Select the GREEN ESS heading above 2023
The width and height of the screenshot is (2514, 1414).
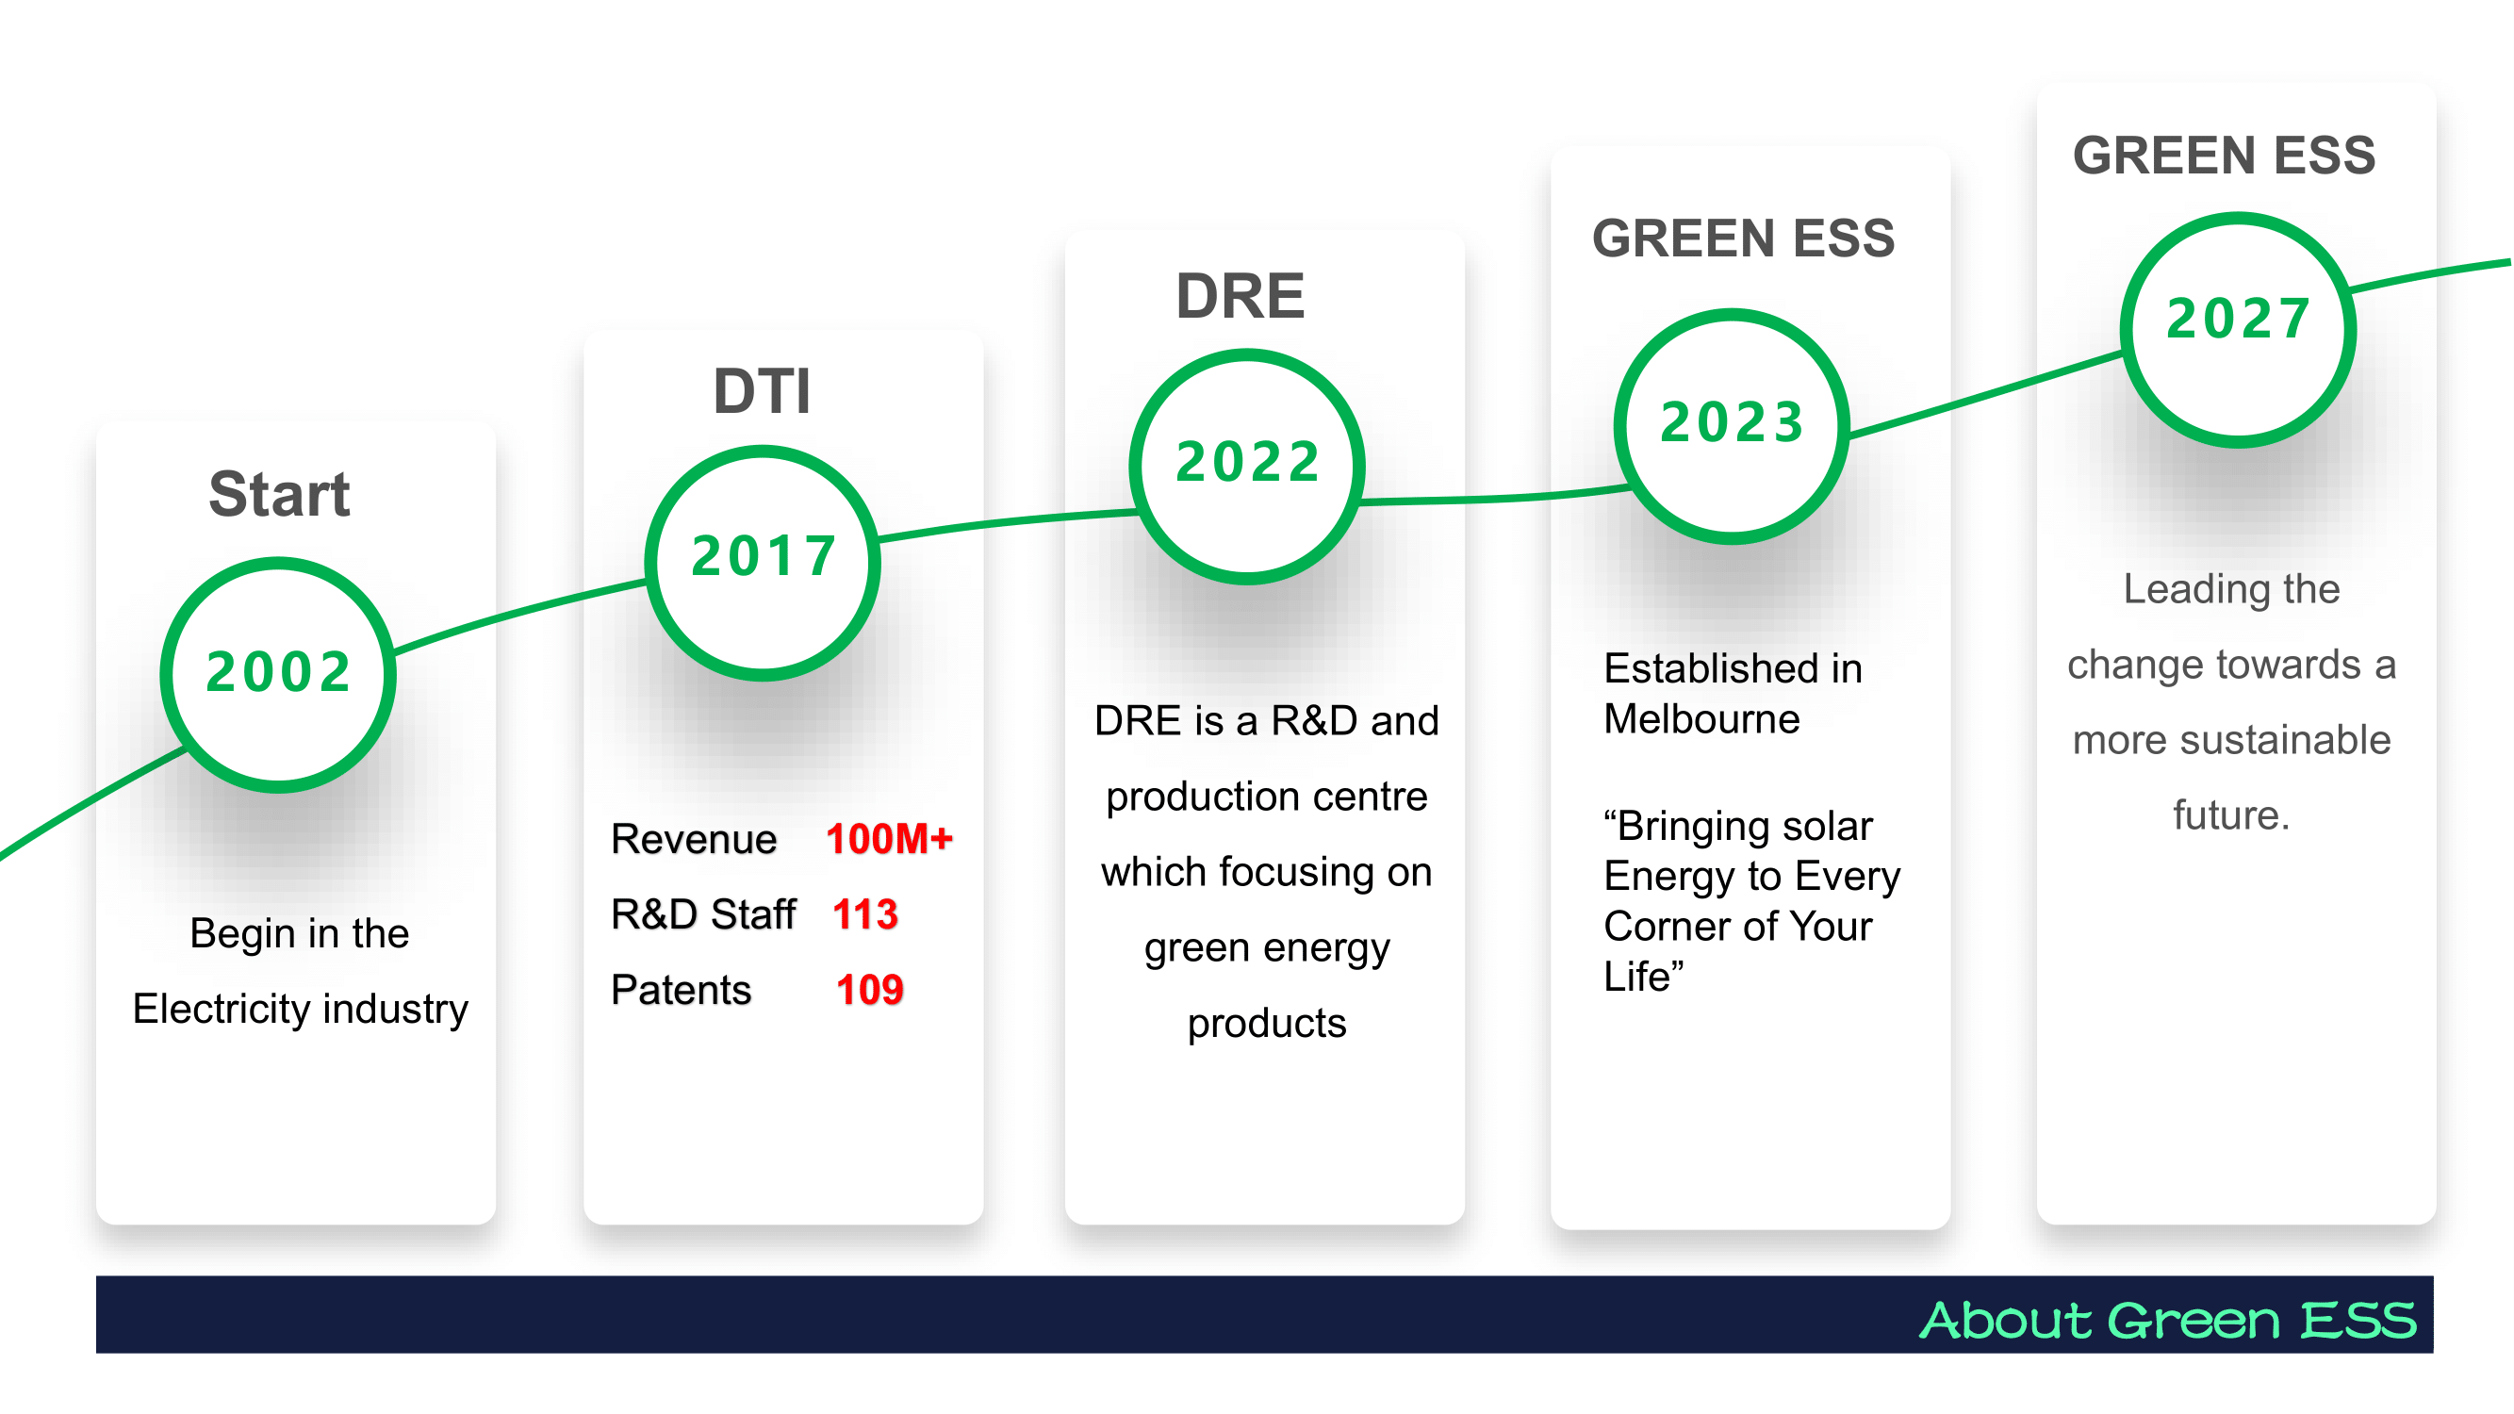click(x=1743, y=238)
